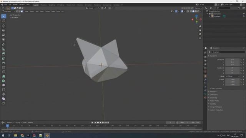The height and width of the screenshot is (138, 246).
Task: Open the World properties tab
Action: [205, 72]
